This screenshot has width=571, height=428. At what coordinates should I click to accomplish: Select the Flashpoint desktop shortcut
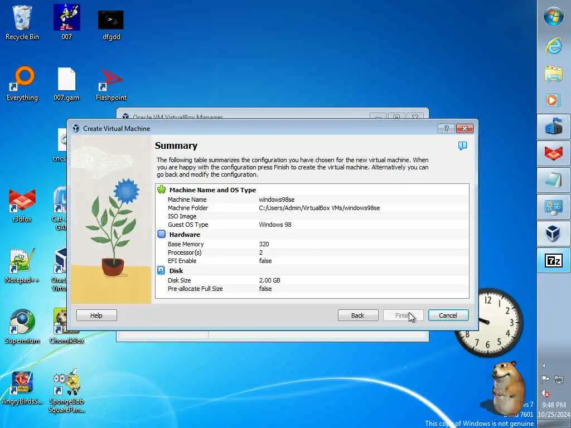[112, 85]
